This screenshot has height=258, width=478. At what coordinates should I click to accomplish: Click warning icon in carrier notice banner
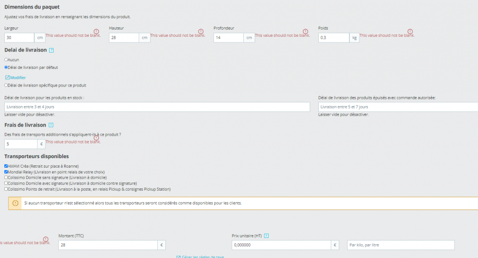(15, 203)
